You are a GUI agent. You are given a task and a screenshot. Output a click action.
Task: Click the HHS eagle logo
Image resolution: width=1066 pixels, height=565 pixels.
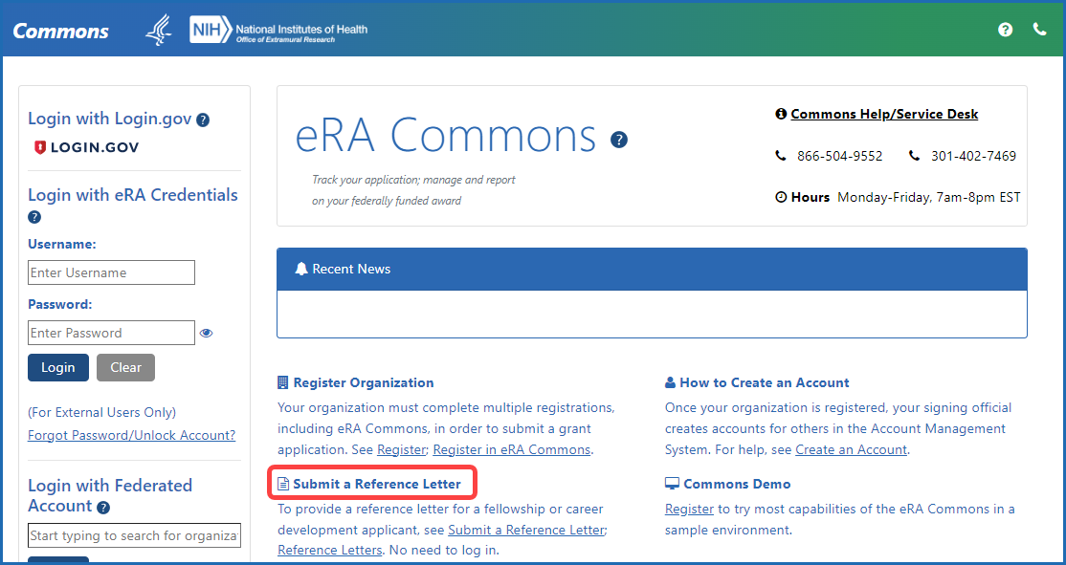click(x=159, y=30)
